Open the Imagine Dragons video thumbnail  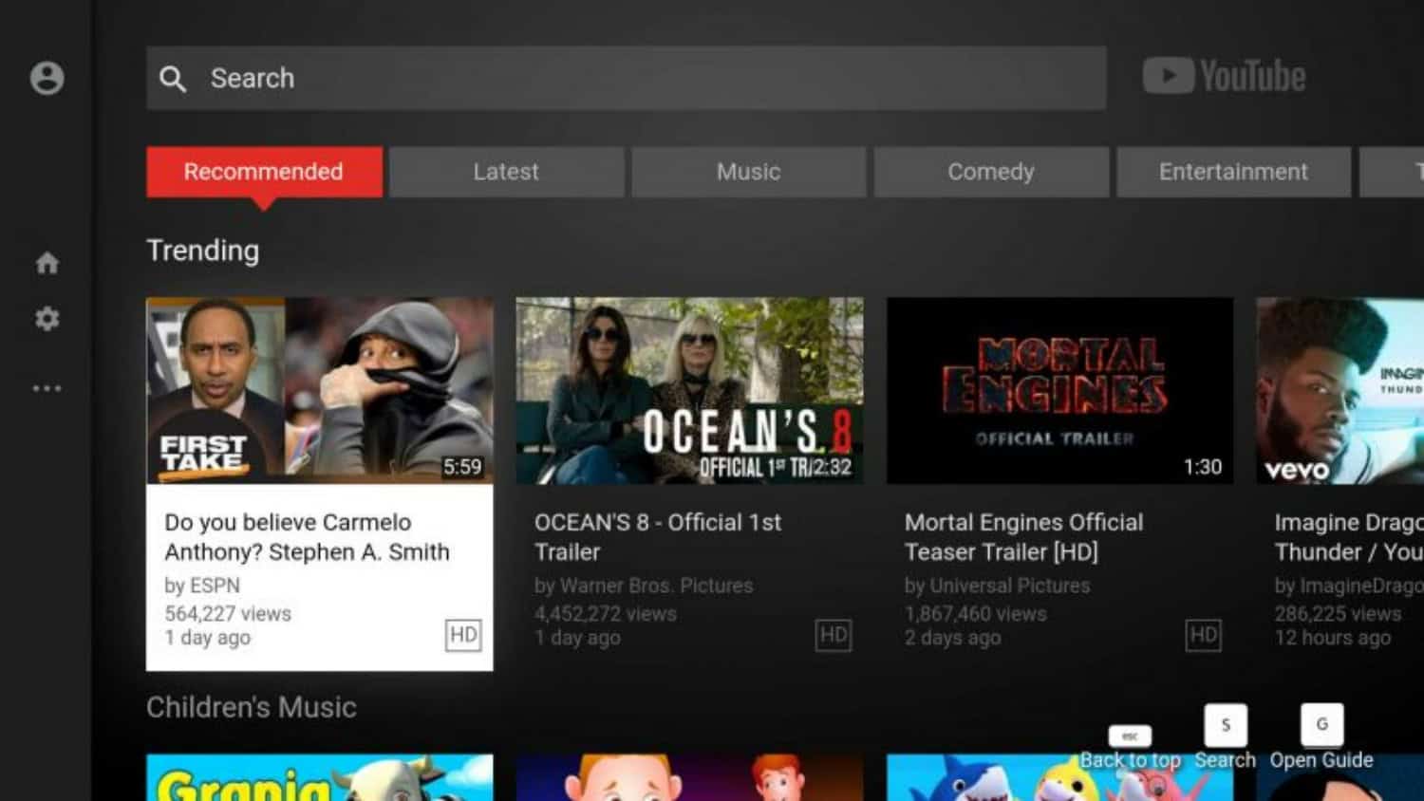click(x=1340, y=390)
